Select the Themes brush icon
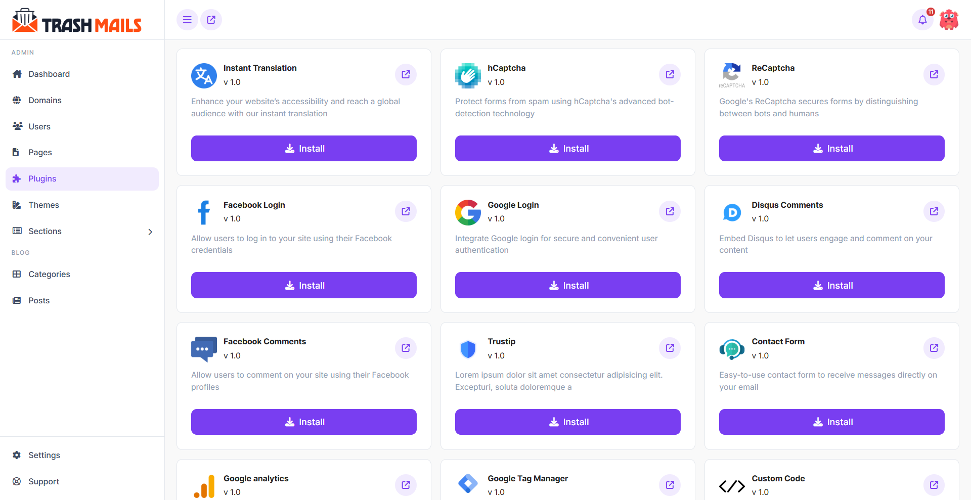Image resolution: width=971 pixels, height=500 pixels. (x=17, y=205)
